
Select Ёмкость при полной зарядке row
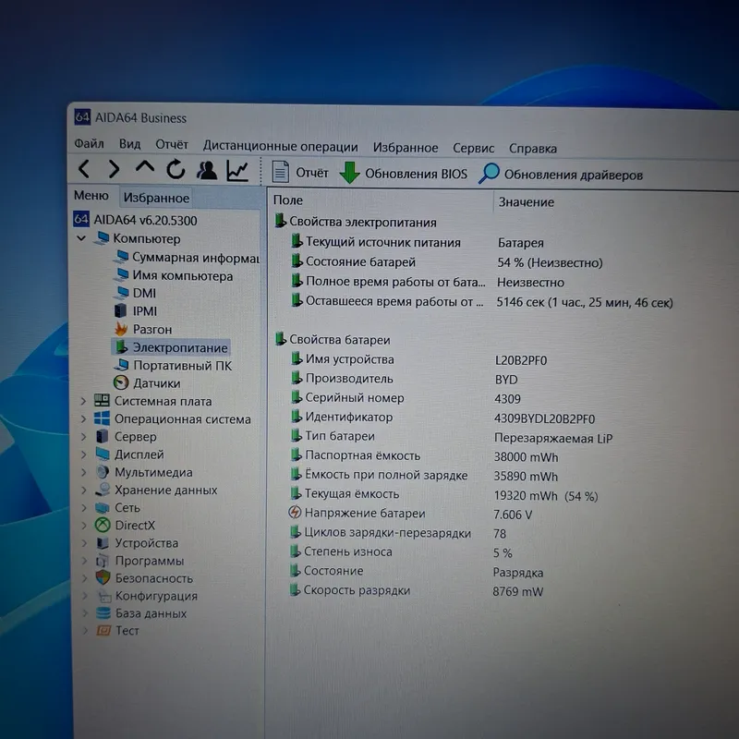[x=424, y=476]
